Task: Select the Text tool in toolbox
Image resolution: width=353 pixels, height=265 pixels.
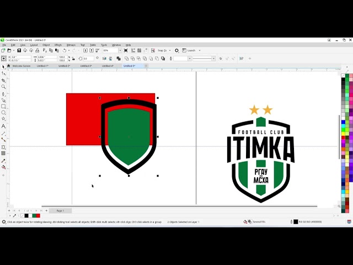Action: [x=3, y=126]
